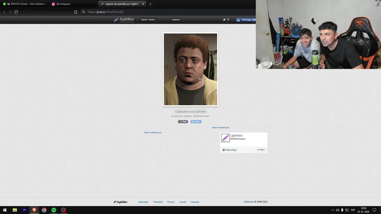The height and width of the screenshot is (214, 381).
Task: Open the descargar footer link
Action: (x=143, y=202)
